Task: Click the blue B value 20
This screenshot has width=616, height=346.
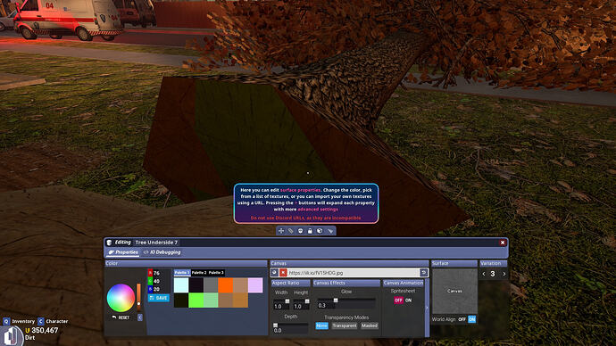Action: (156, 289)
